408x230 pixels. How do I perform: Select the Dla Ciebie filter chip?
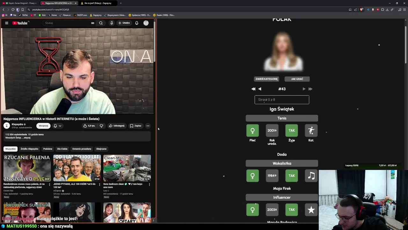coord(62,149)
